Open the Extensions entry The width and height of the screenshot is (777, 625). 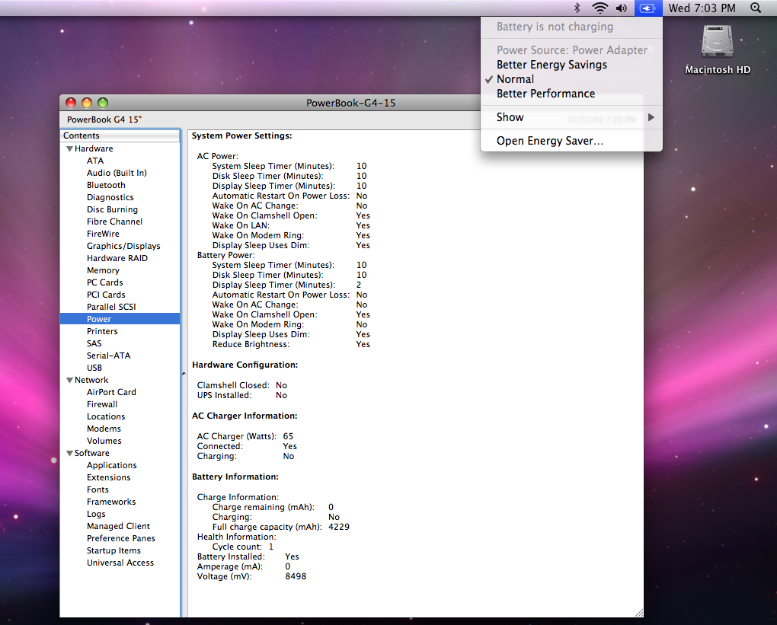(120, 477)
